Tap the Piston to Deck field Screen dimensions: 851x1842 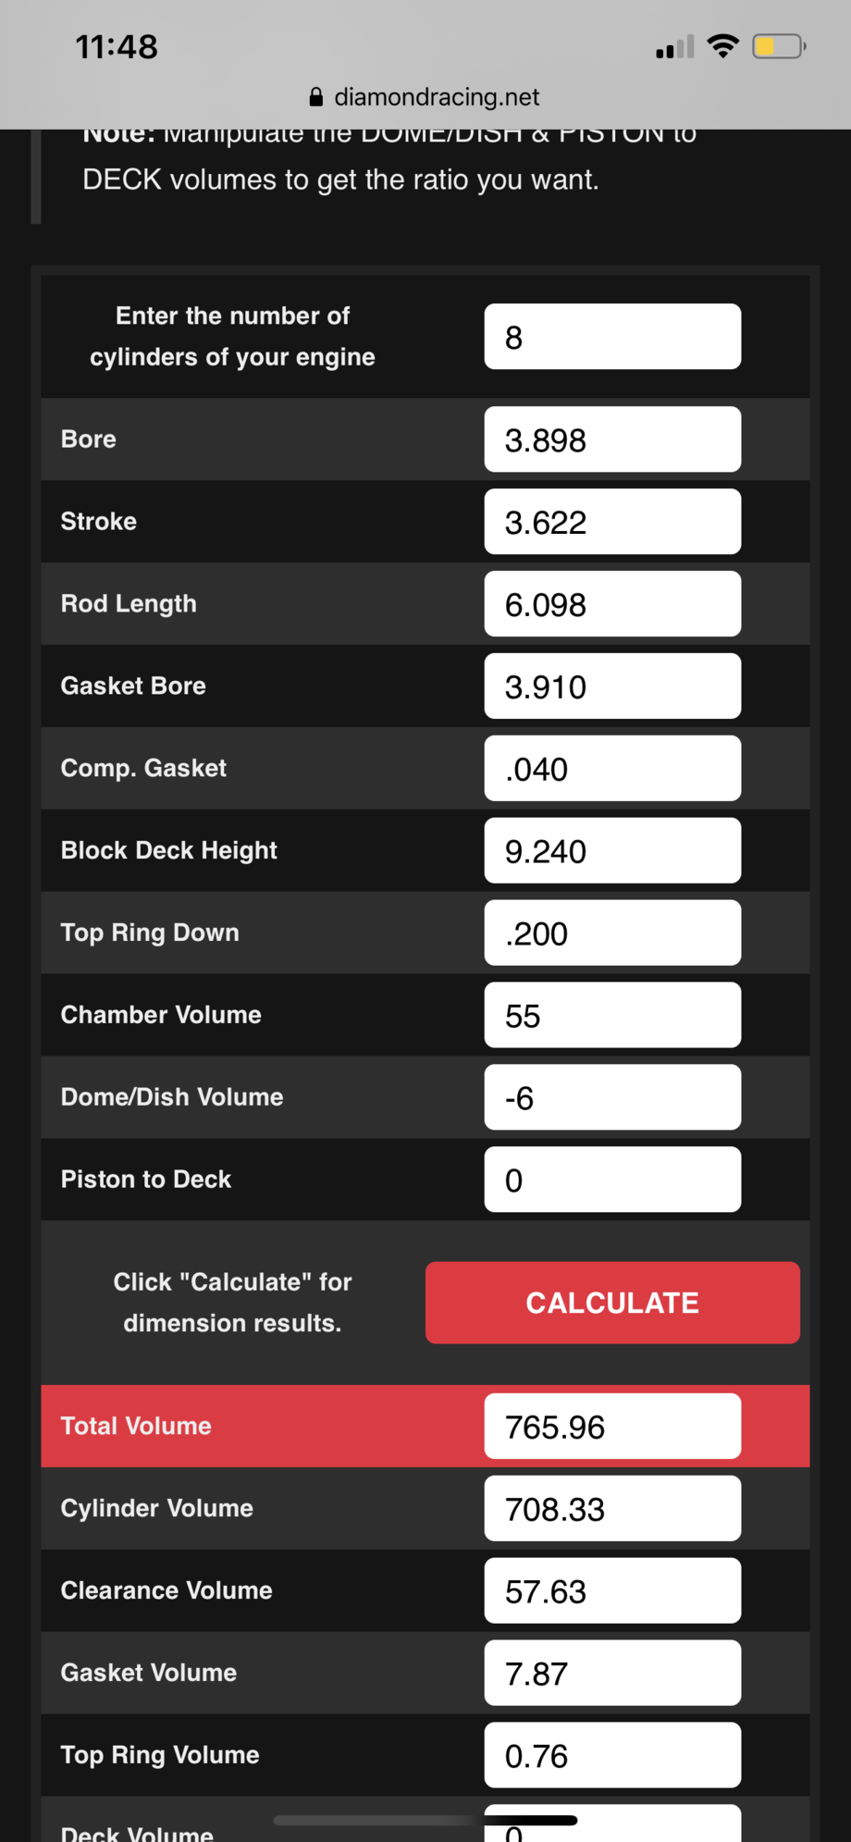tap(612, 1180)
